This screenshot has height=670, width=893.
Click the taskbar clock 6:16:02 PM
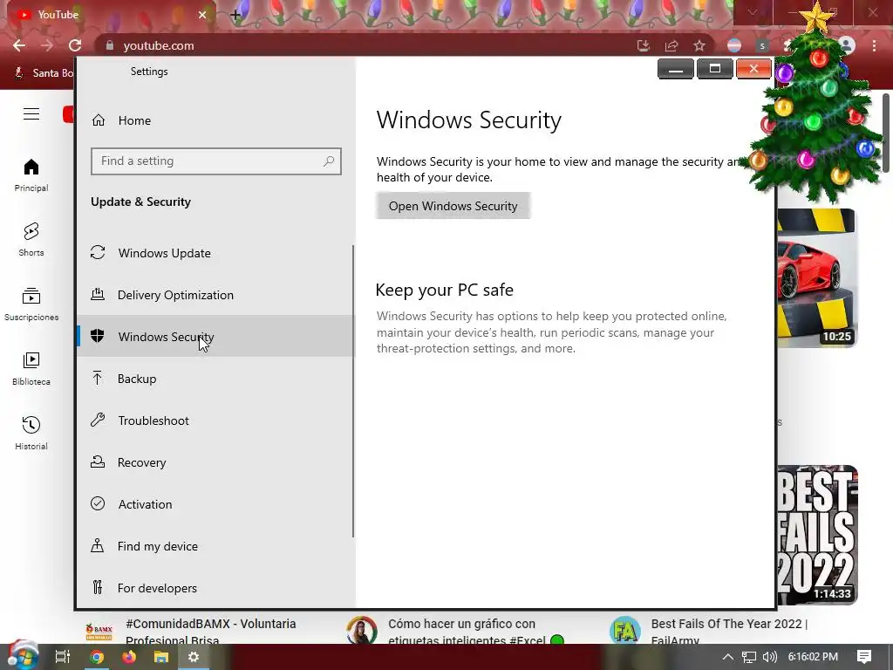(x=813, y=657)
